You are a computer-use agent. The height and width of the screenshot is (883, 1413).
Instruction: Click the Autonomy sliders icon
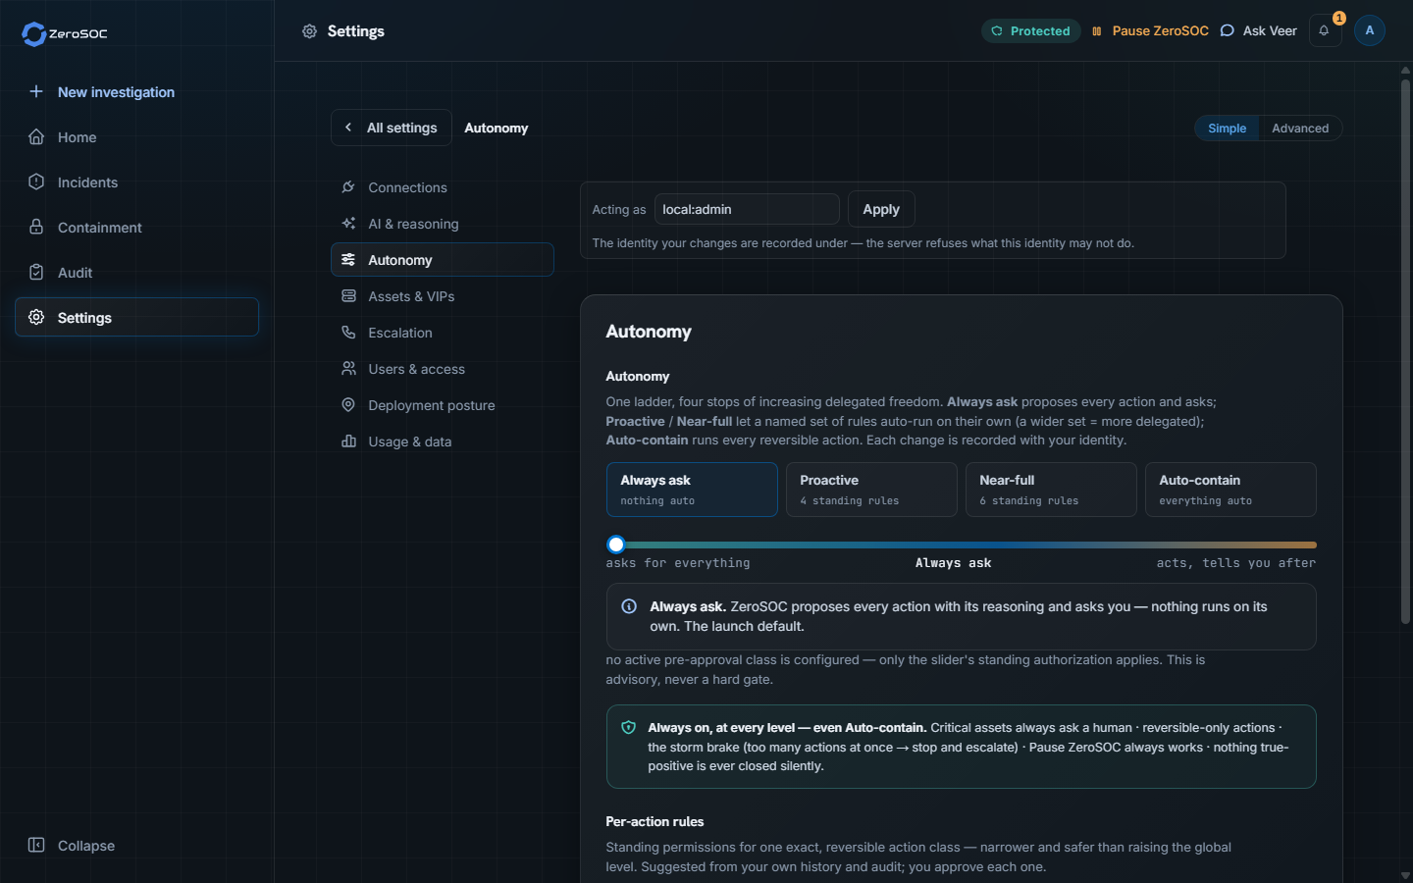[x=348, y=260]
